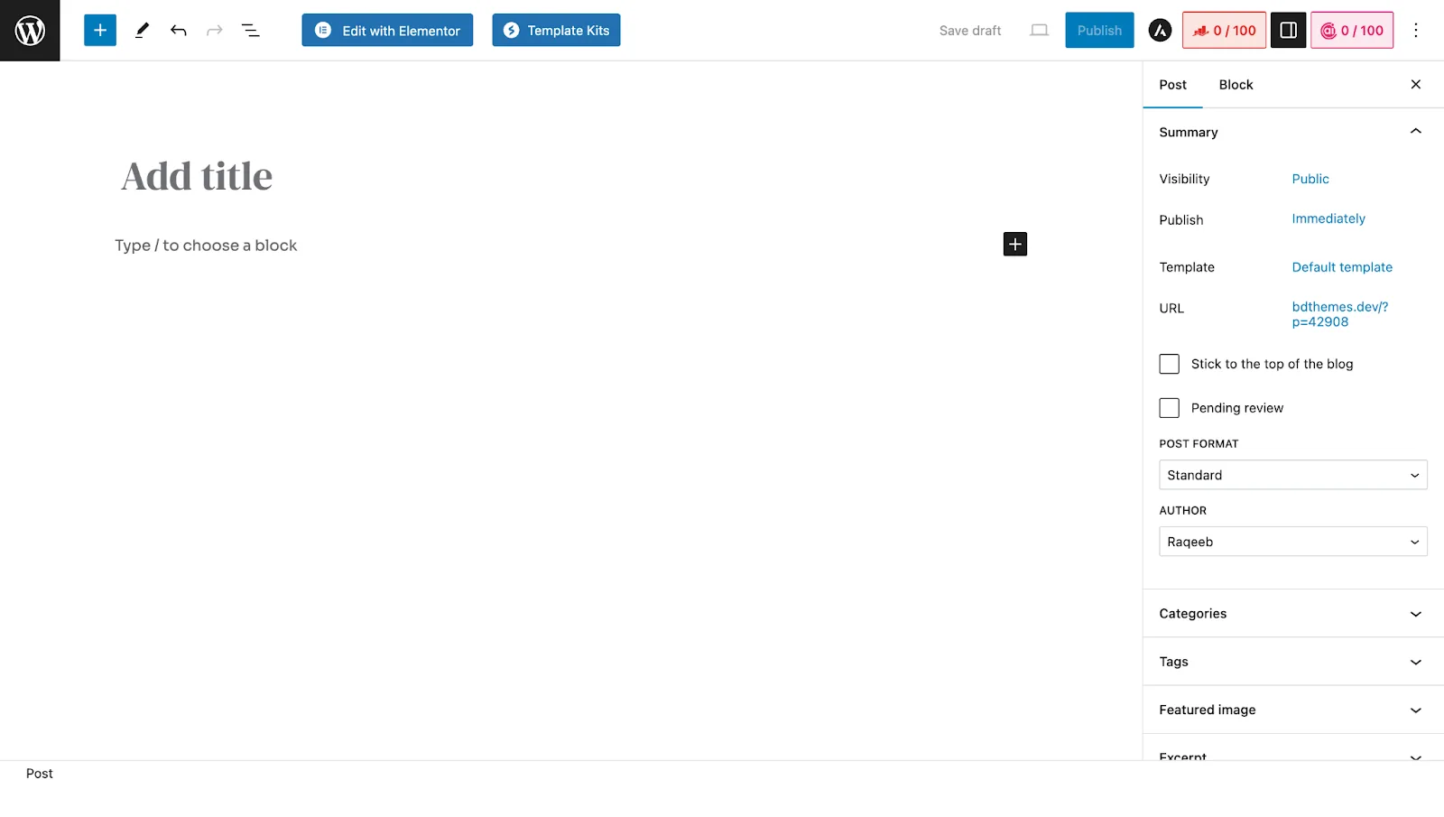The image size is (1444, 817).
Task: Change visibility from Public
Action: 1310,179
